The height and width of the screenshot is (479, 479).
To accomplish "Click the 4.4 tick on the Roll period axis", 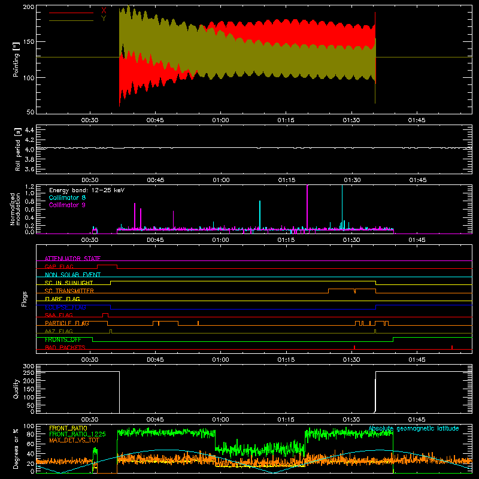I will 29,130.
